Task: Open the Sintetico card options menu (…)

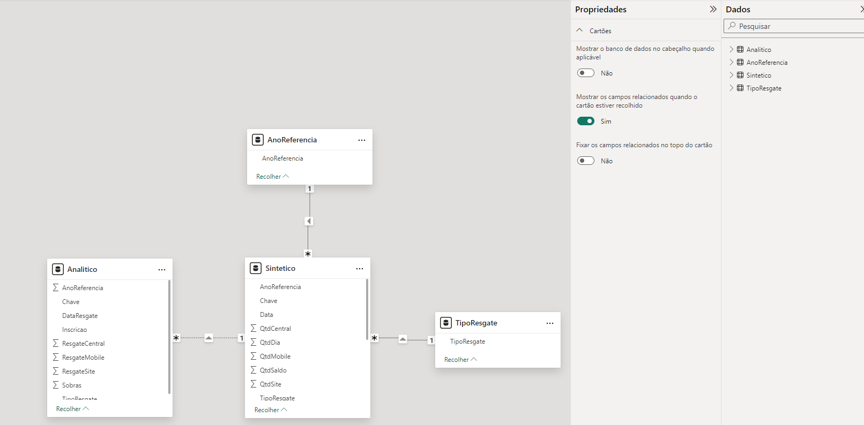Action: 360,269
